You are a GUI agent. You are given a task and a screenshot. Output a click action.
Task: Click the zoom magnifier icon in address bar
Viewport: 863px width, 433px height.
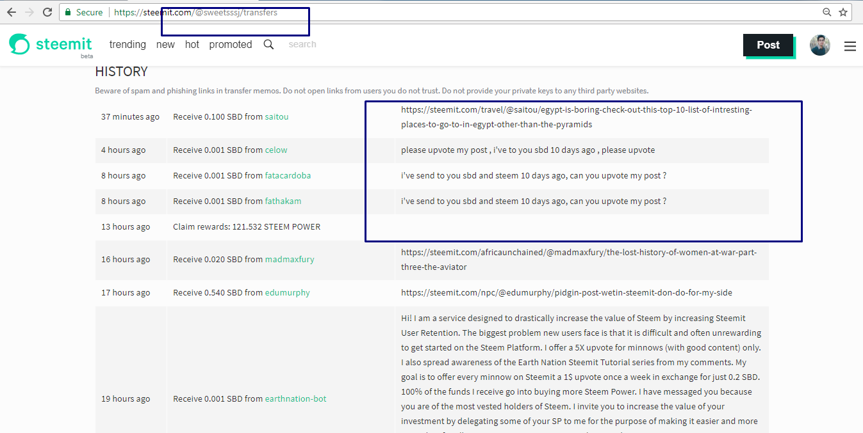(x=827, y=12)
